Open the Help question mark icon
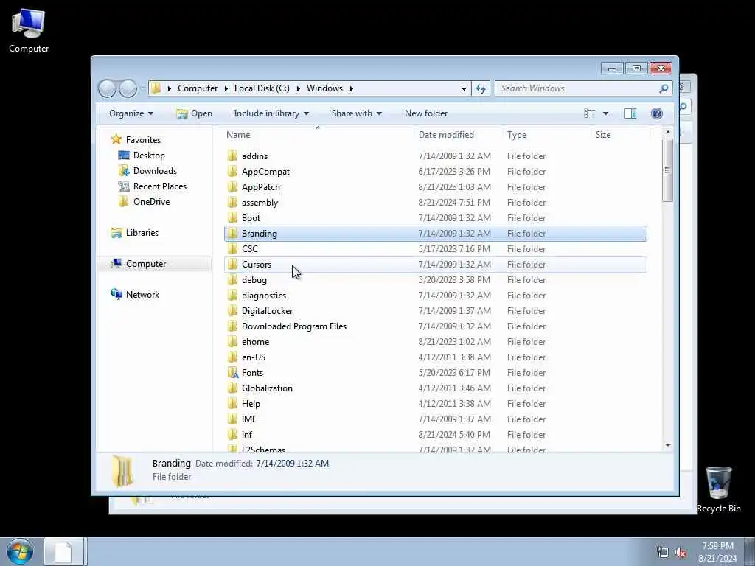 (656, 113)
